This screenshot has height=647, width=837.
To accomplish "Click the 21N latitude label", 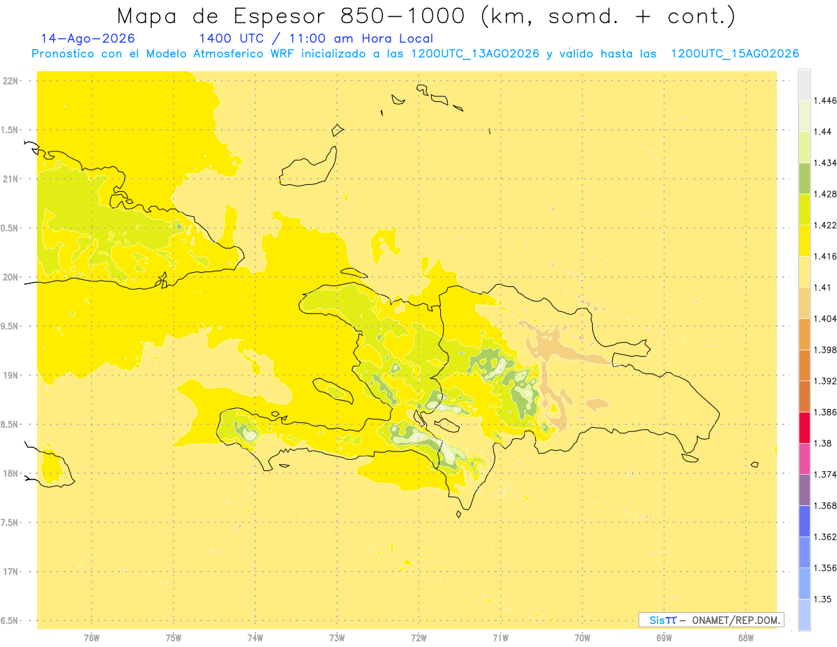I will (x=11, y=179).
